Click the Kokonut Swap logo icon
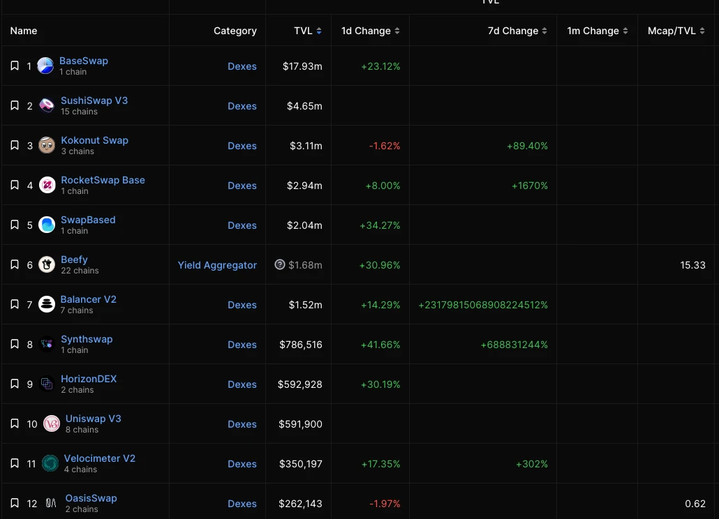Image resolution: width=719 pixels, height=519 pixels. 47,146
